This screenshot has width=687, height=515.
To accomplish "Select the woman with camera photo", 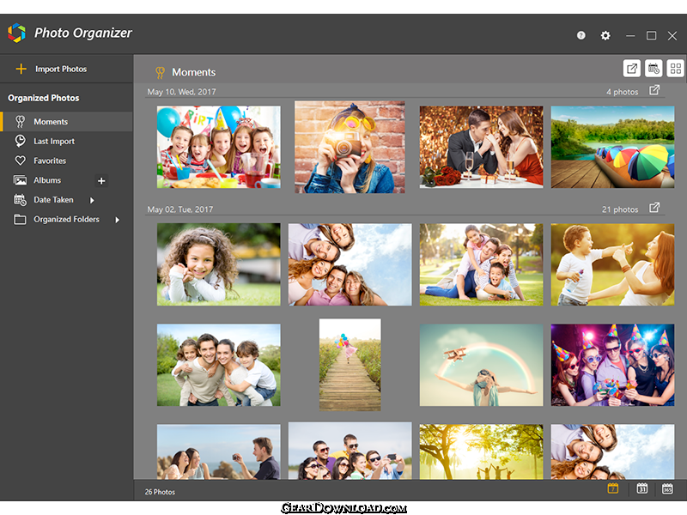I will click(350, 147).
